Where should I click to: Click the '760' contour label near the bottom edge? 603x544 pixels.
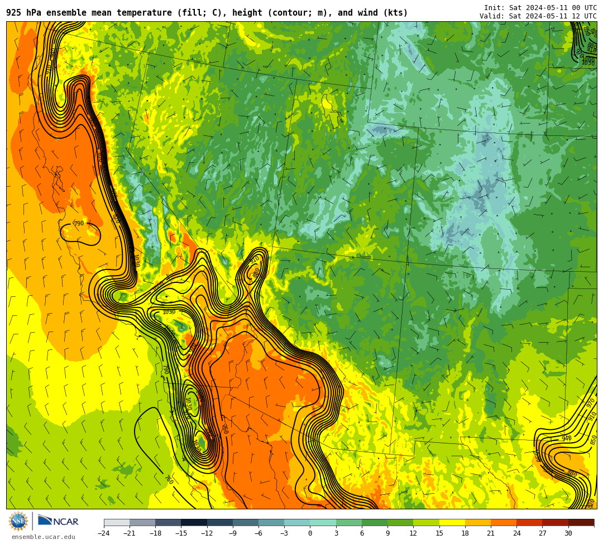169,480
